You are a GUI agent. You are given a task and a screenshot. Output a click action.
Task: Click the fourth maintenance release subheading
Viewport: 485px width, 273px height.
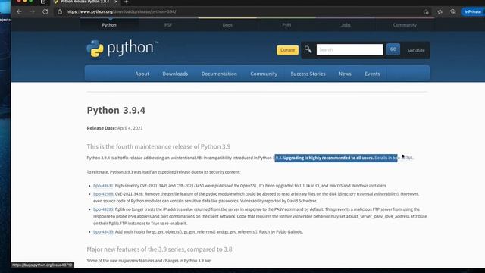pyautogui.click(x=158, y=146)
